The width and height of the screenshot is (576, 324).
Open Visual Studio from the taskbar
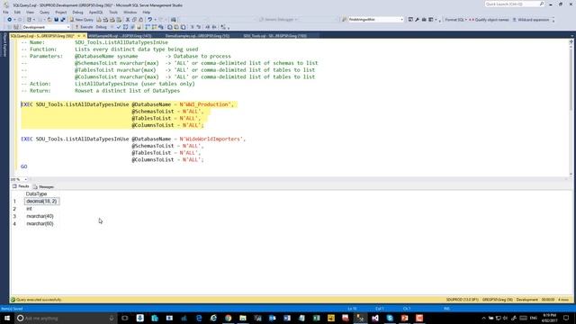click(375, 318)
